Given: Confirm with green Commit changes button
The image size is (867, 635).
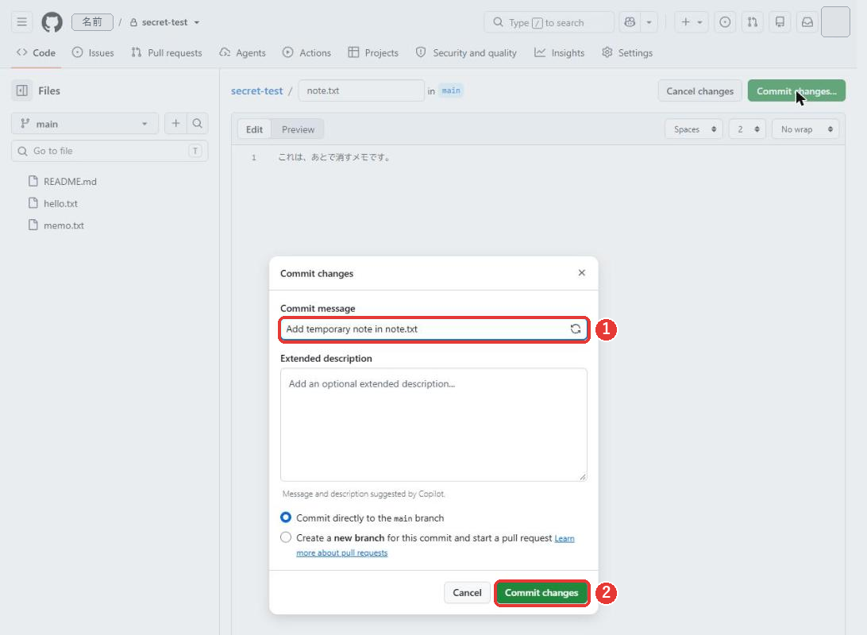Looking at the screenshot, I should coord(541,592).
